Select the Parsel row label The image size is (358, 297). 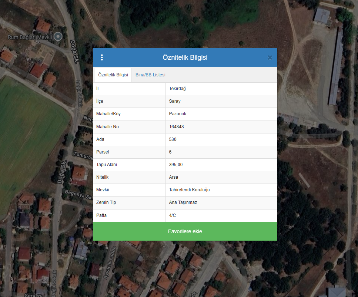click(x=103, y=152)
